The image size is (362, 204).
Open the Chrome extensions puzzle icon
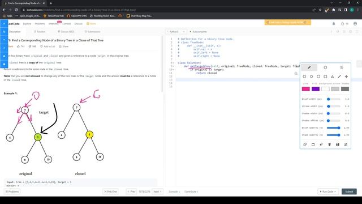point(333,10)
